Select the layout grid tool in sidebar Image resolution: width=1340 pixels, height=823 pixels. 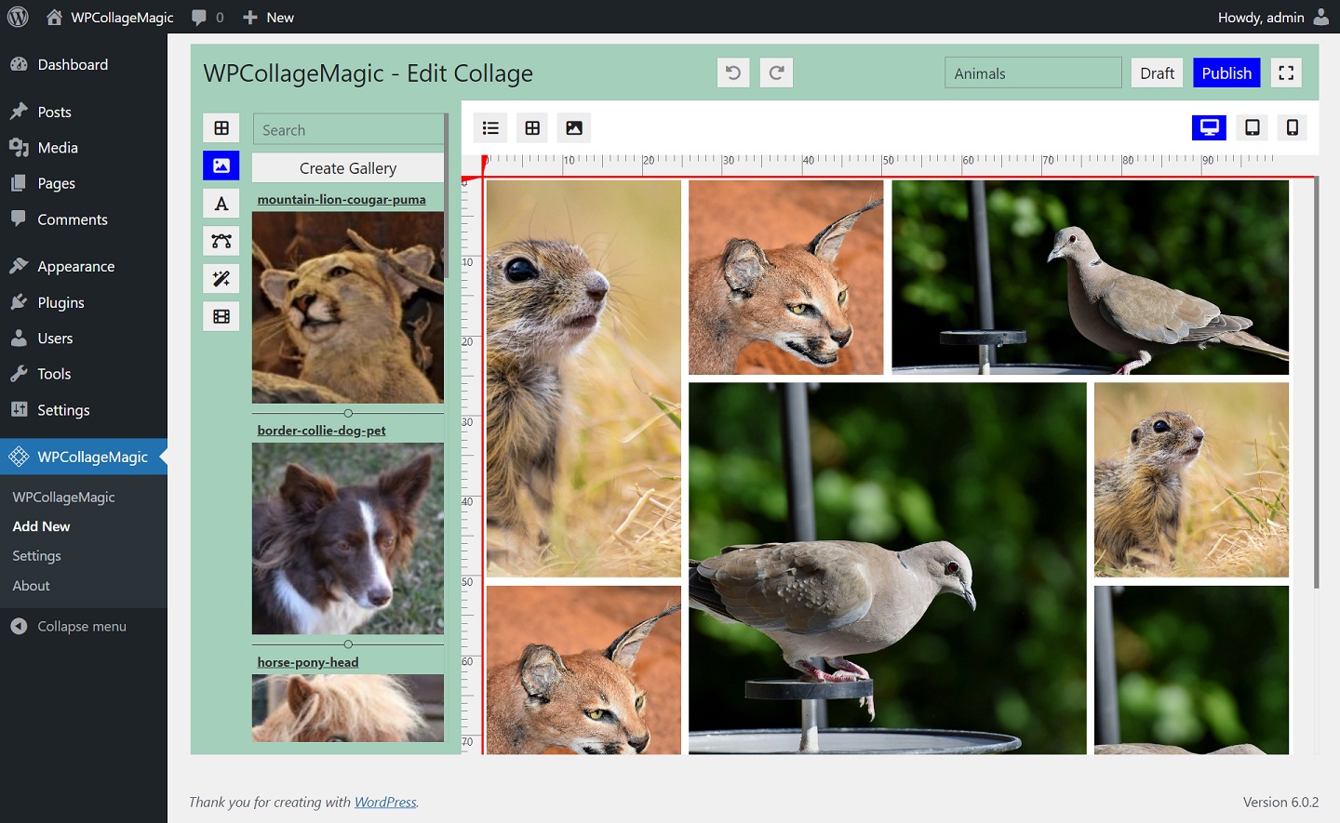pyautogui.click(x=221, y=127)
